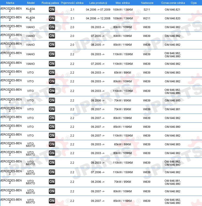The height and width of the screenshot is (206, 202).
Task: Click production dates 04.2006 -> 12.2008
Action: pyautogui.click(x=98, y=18)
